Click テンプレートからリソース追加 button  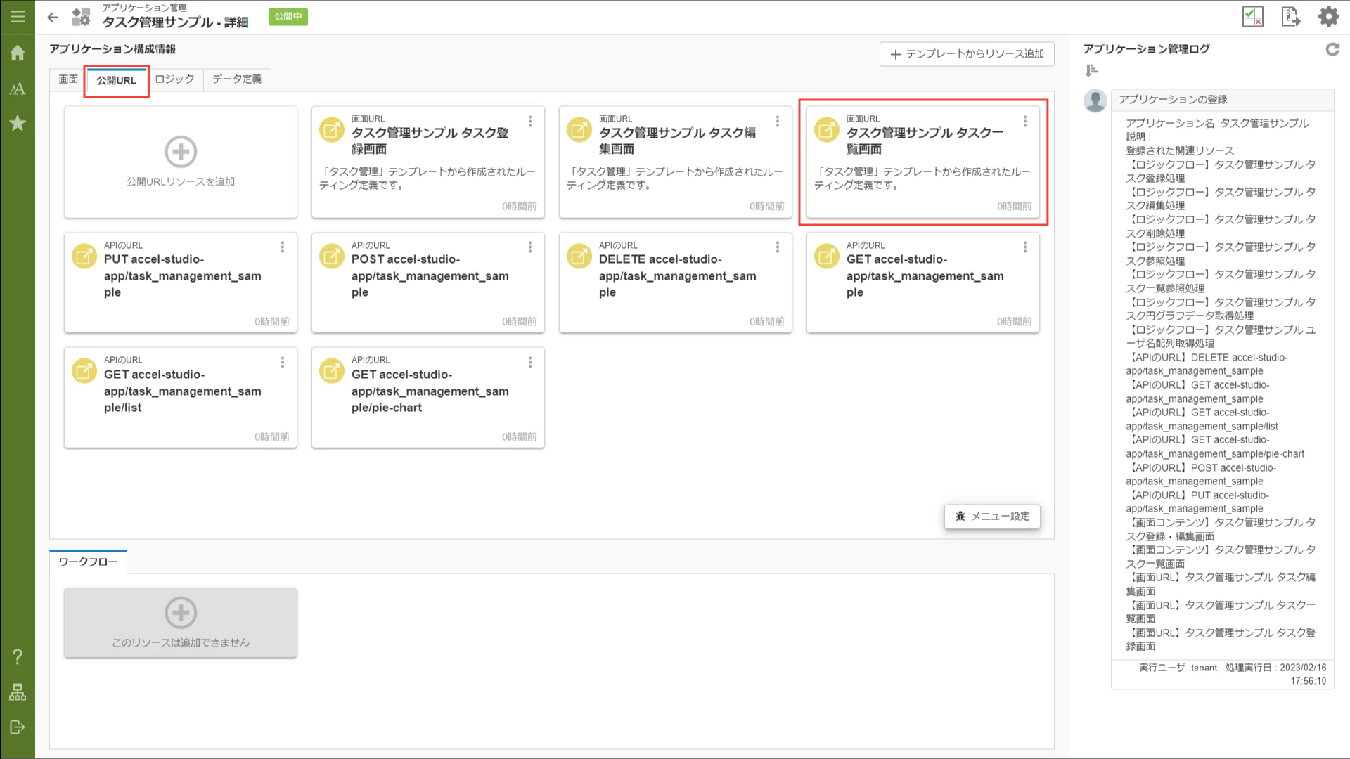[967, 54]
